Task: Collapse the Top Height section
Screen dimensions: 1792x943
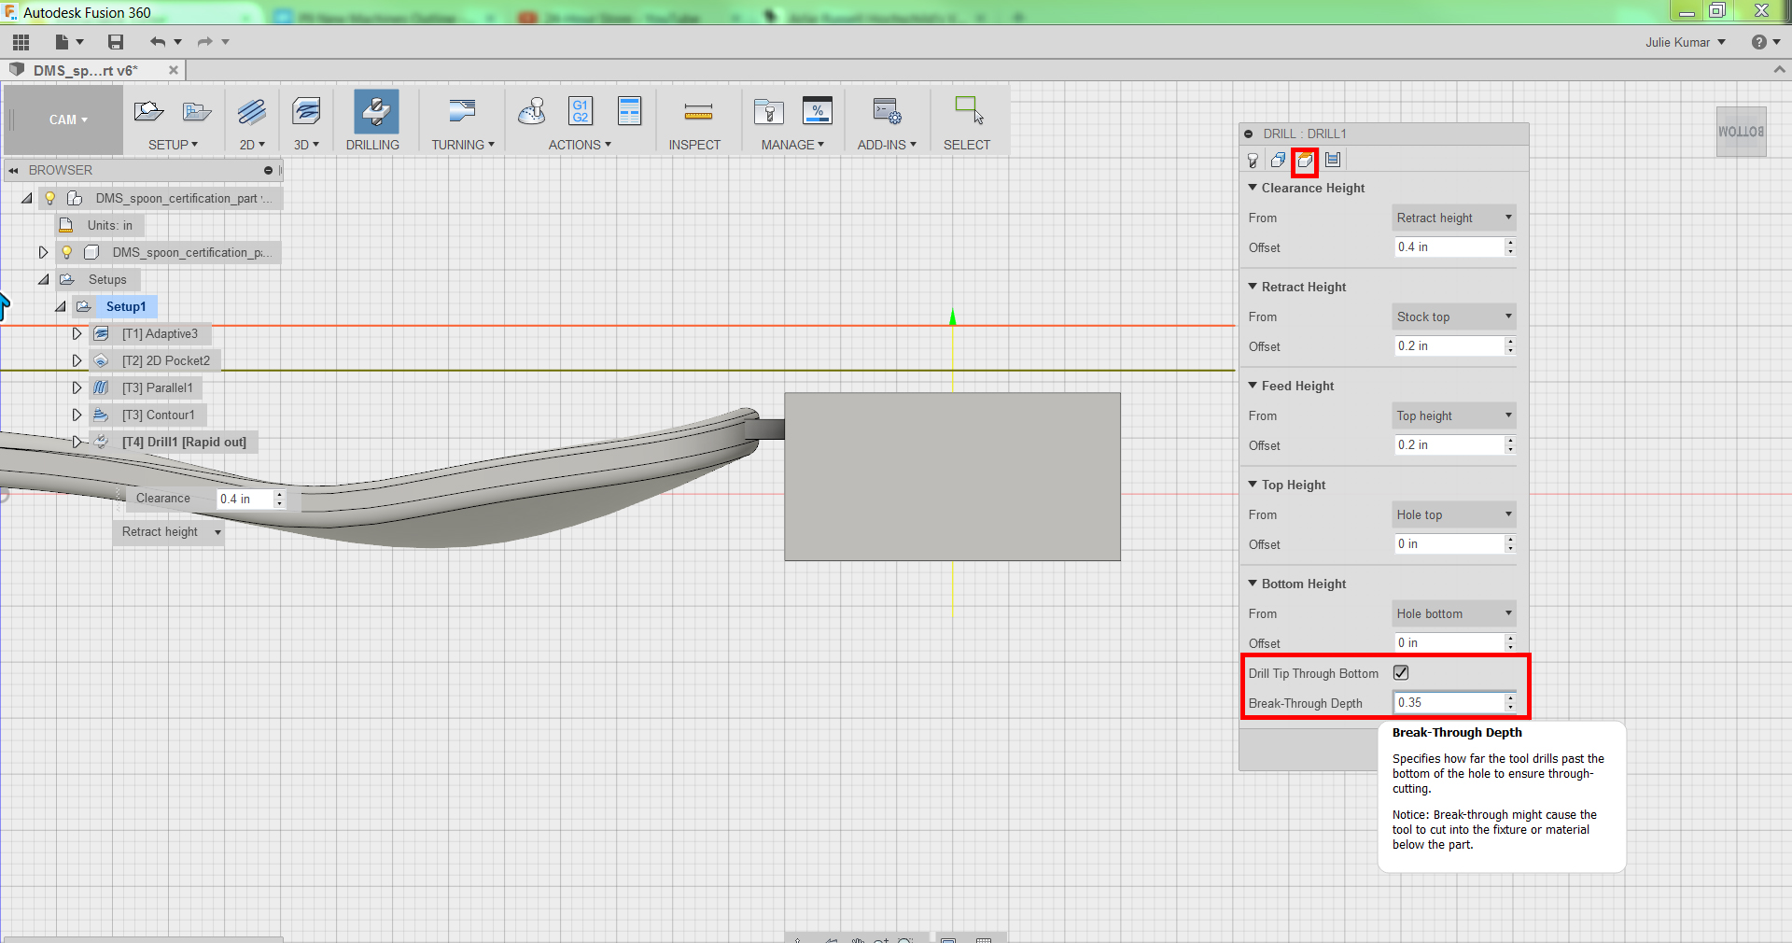Action: tap(1253, 485)
